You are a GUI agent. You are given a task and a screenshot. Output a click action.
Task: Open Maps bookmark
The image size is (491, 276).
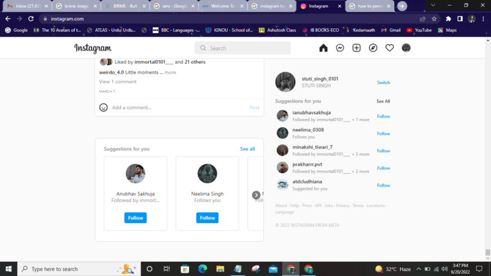tap(447, 30)
